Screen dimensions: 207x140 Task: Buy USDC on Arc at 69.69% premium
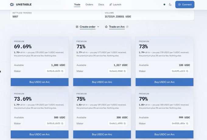pyautogui.click(x=40, y=82)
